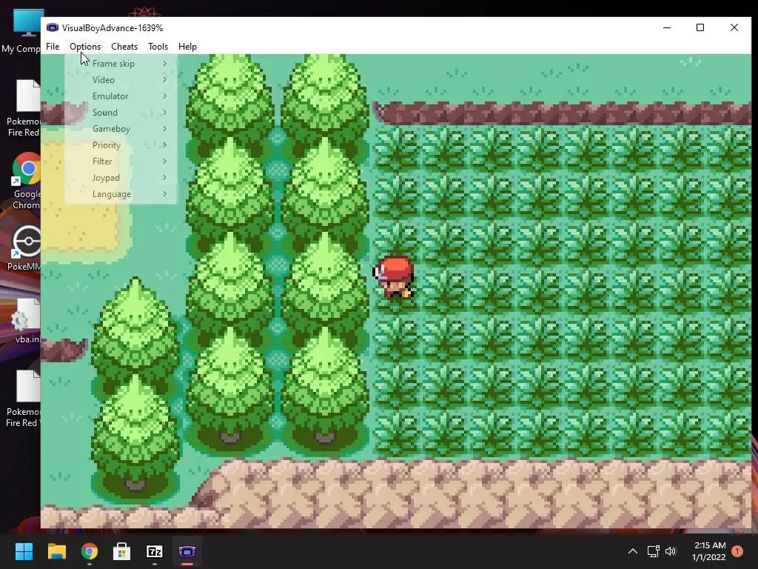Expand the Gameboy submenu
758x569 pixels.
[121, 129]
